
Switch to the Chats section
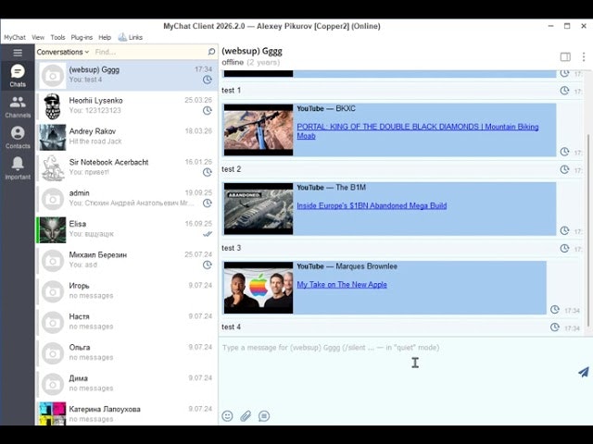click(18, 76)
